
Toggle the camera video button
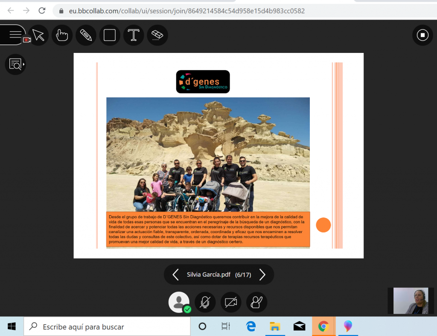(231, 302)
